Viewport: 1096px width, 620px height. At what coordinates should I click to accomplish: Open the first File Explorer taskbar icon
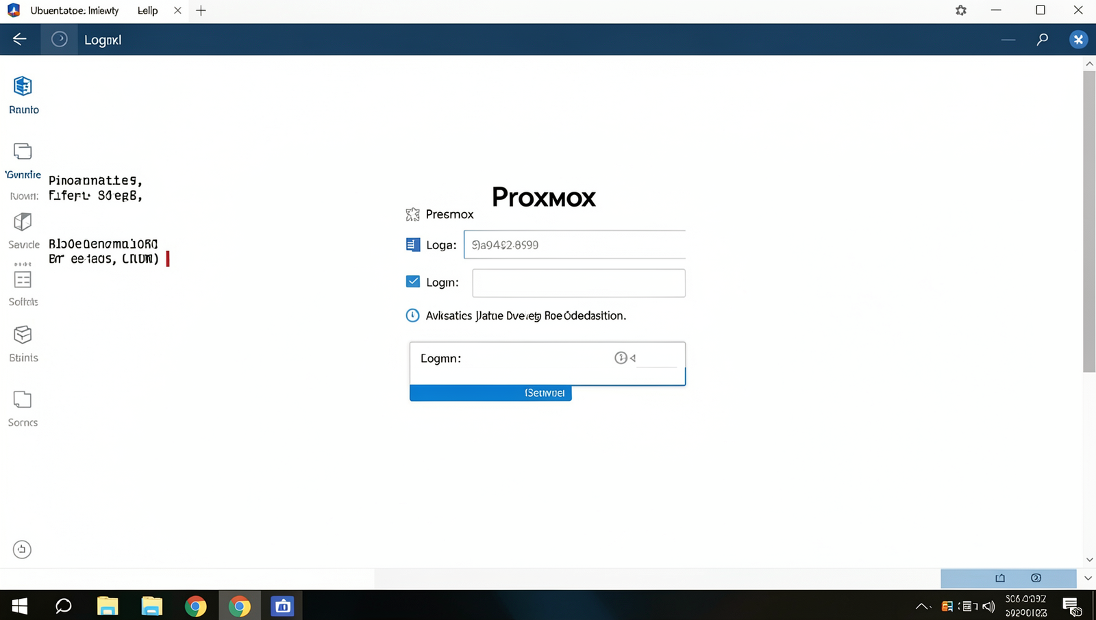(x=108, y=606)
